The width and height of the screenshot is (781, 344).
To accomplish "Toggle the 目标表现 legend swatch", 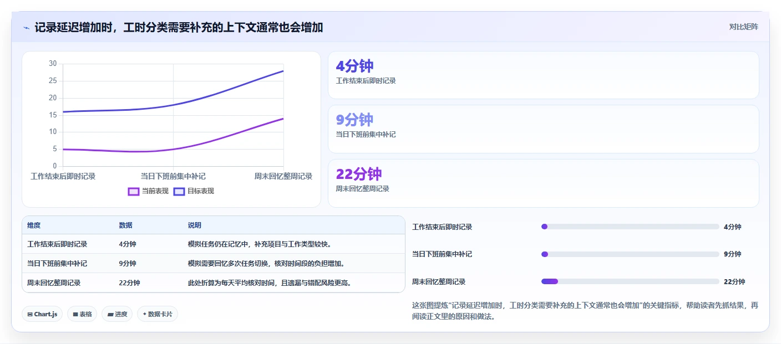I will pyautogui.click(x=179, y=191).
